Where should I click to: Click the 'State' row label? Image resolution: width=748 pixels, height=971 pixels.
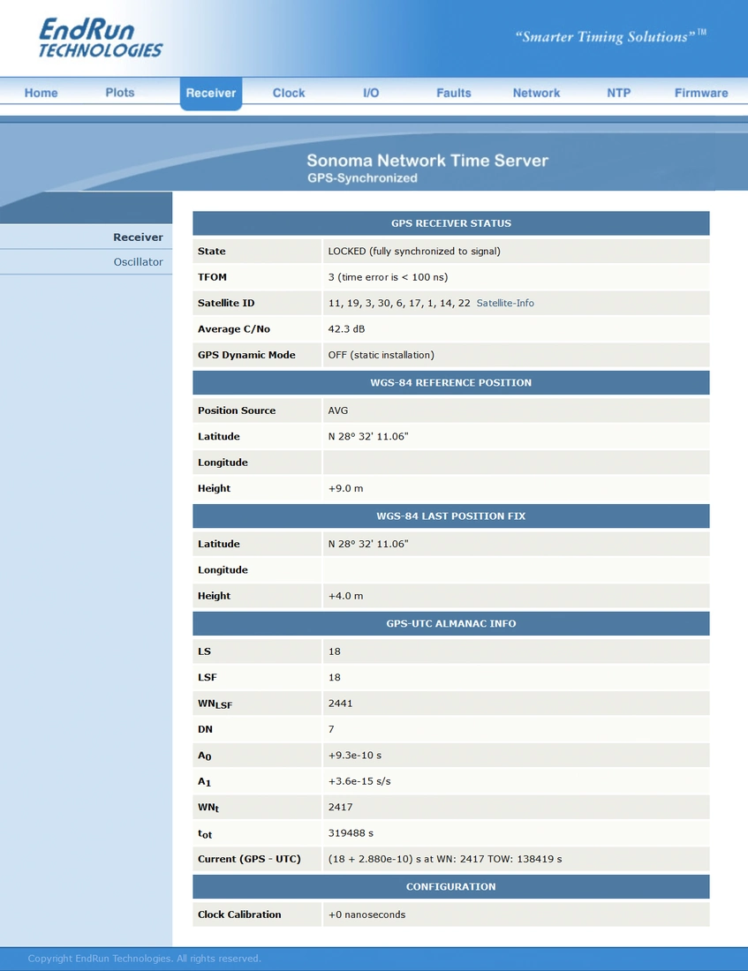click(211, 252)
